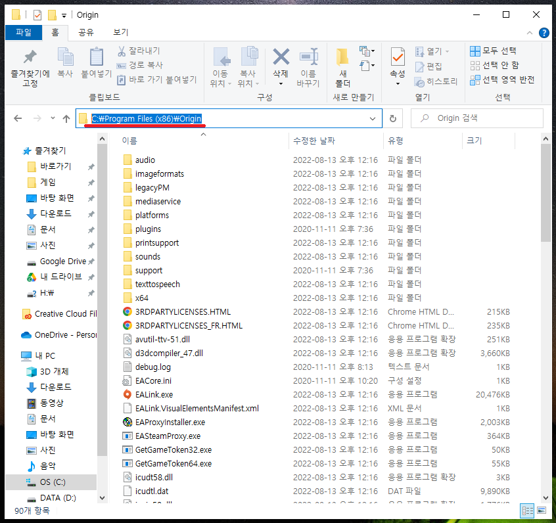Choose 경로 복사 (Copy path)
Viewport: 556px width, 523px height.
(x=140, y=65)
